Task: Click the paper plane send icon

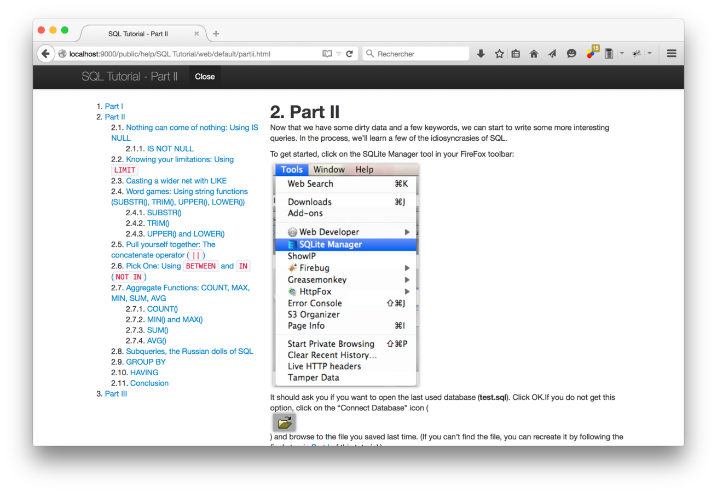Action: (x=552, y=54)
